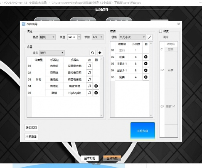Click the 作曲向导 dialog title icon
Screen dimensions: 202x168
click(24, 24)
